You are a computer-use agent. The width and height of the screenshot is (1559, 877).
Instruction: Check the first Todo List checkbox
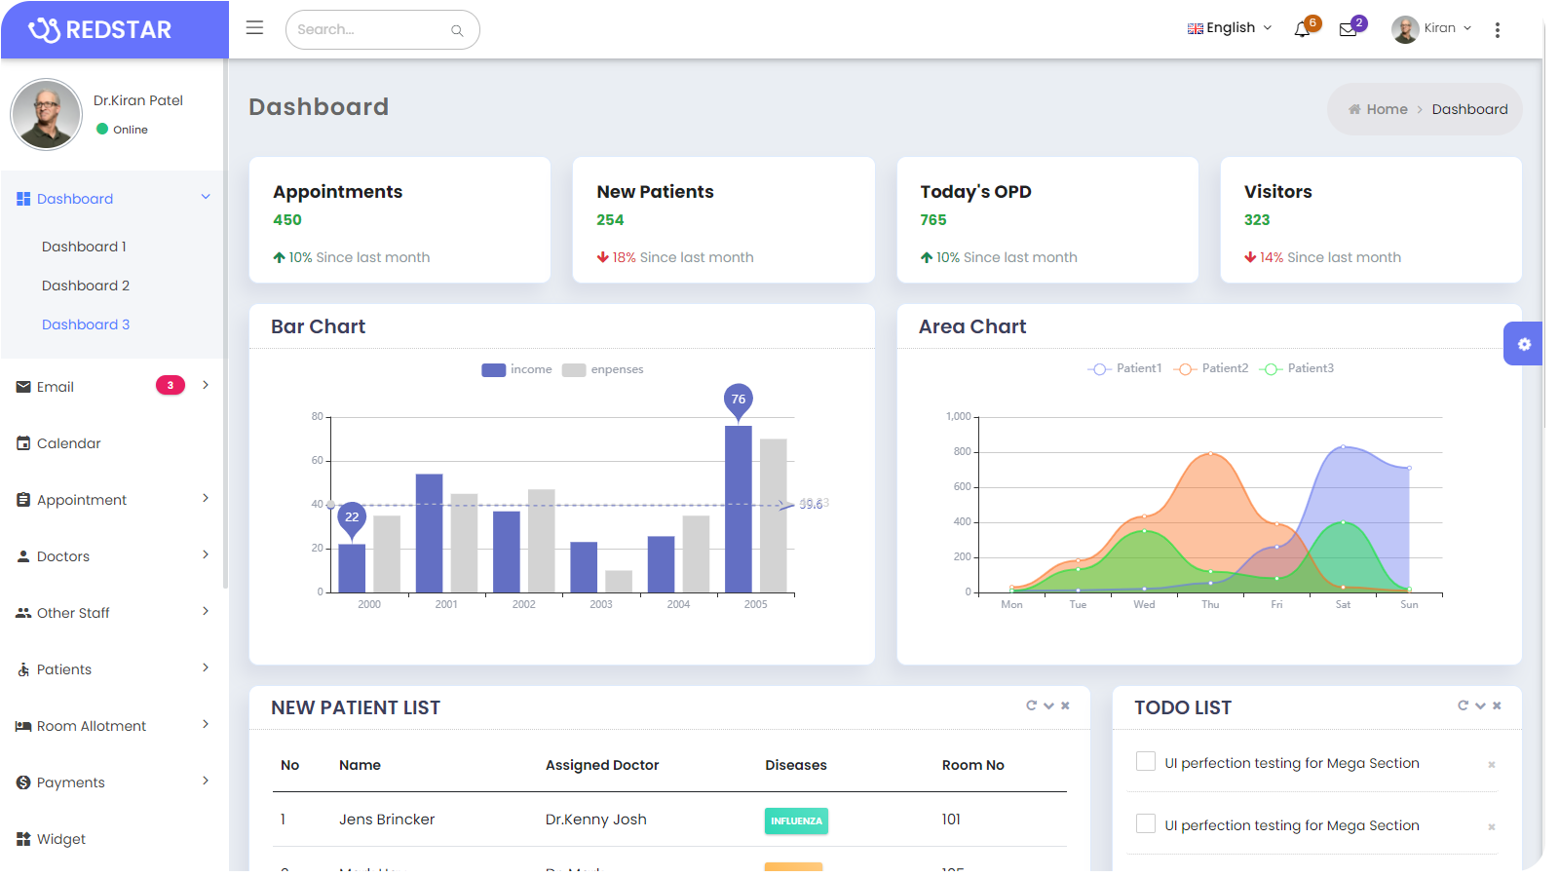pos(1145,761)
